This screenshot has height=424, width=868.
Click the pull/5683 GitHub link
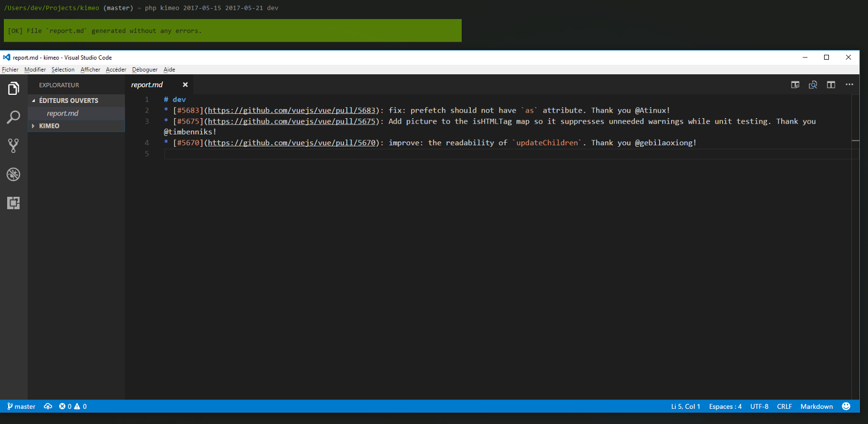(292, 111)
